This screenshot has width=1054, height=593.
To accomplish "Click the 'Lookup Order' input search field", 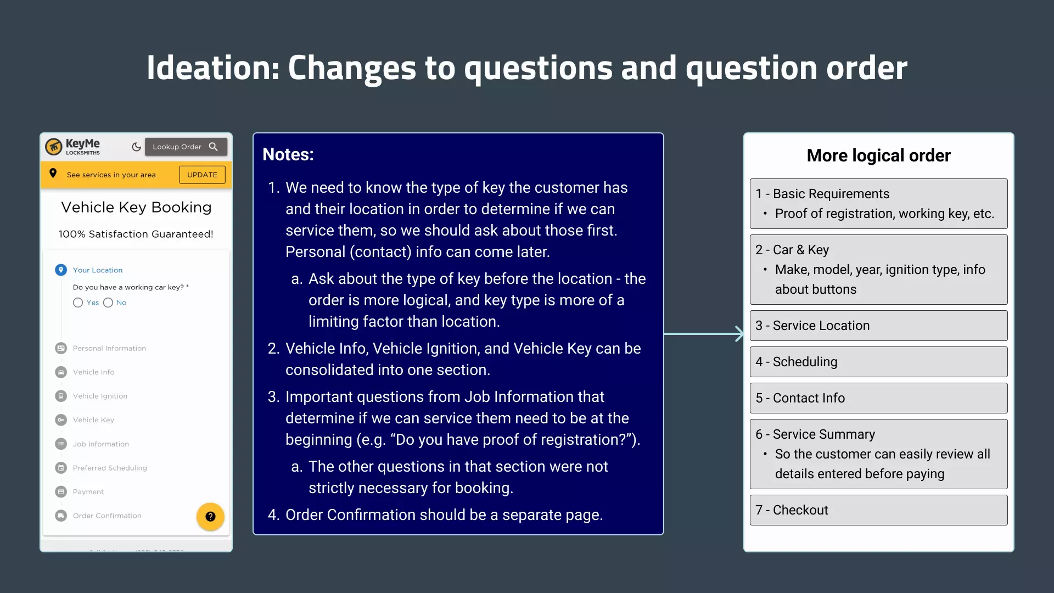I will click(180, 146).
